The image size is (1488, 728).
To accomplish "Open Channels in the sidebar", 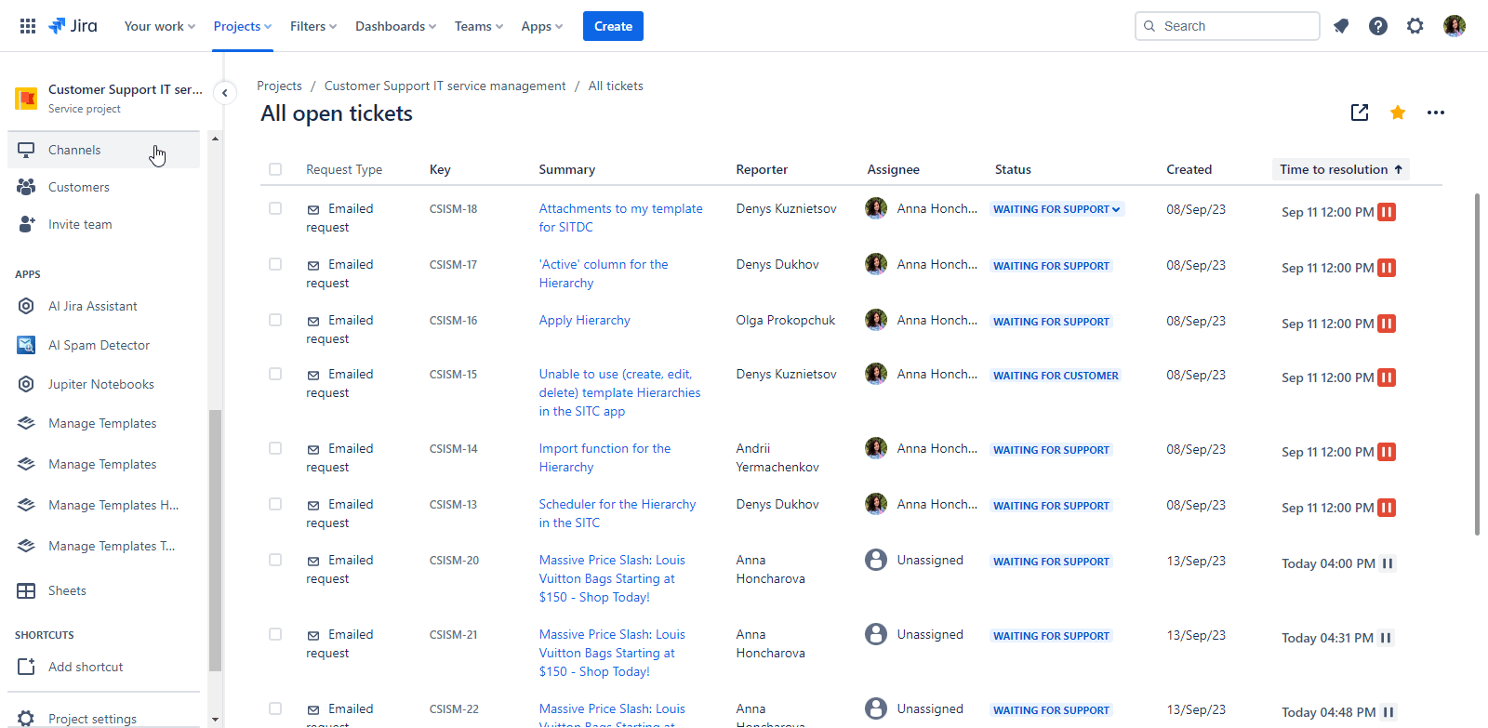I will coord(74,150).
